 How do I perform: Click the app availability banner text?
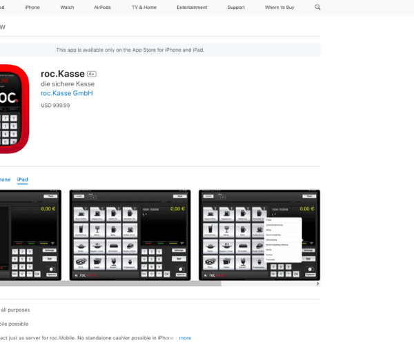130,50
